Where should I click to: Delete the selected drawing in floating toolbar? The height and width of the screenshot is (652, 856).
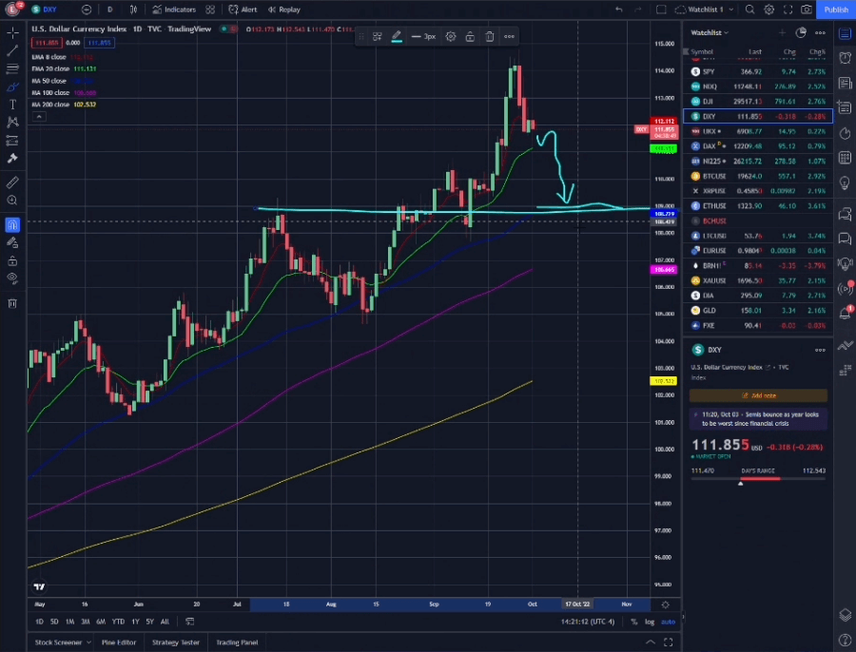click(x=490, y=36)
